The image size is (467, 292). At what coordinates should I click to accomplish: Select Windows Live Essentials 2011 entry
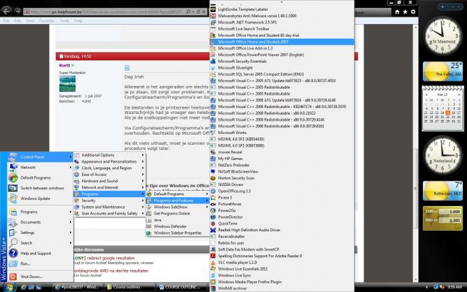pyautogui.click(x=282, y=269)
